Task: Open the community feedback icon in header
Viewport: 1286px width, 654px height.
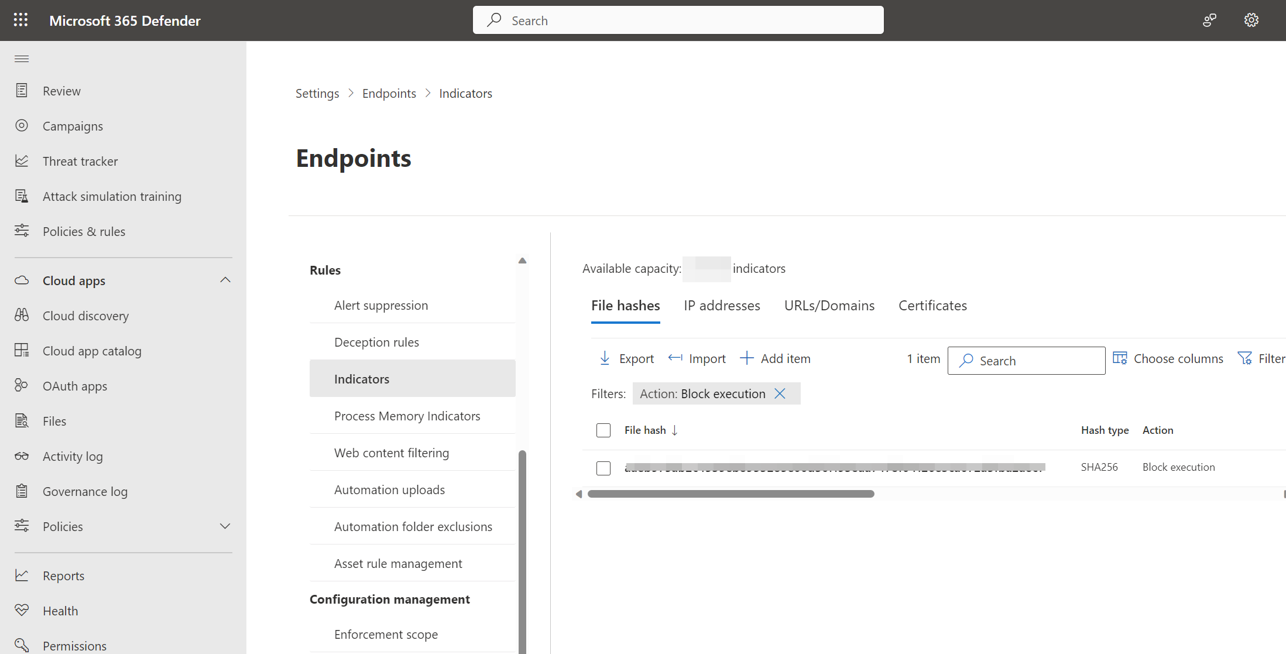Action: (1209, 20)
